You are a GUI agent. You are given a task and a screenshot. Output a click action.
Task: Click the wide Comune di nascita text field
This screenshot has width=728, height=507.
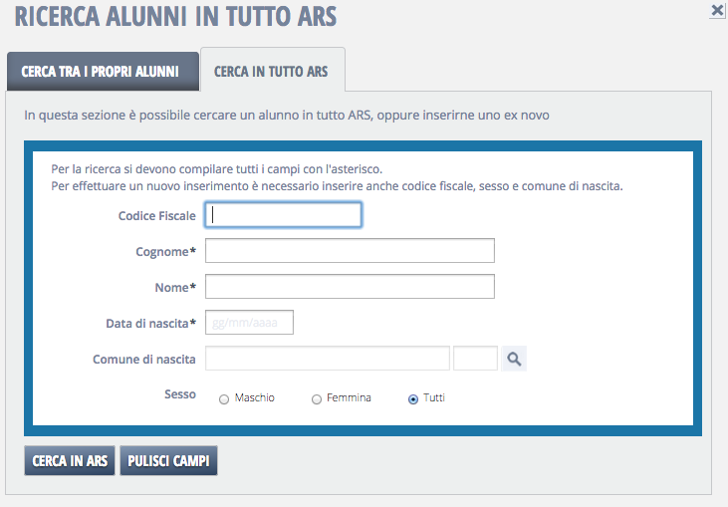coord(328,359)
